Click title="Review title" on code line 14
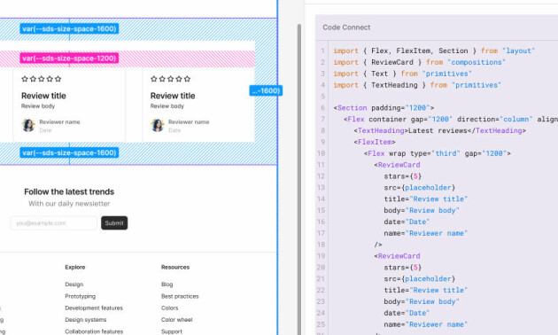558x335 pixels. (x=426, y=199)
